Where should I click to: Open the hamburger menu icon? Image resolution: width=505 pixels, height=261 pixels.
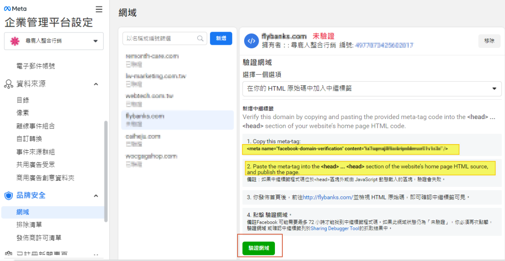coord(99,9)
